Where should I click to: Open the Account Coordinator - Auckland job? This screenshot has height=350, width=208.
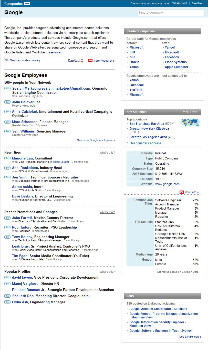pyautogui.click(x=158, y=309)
